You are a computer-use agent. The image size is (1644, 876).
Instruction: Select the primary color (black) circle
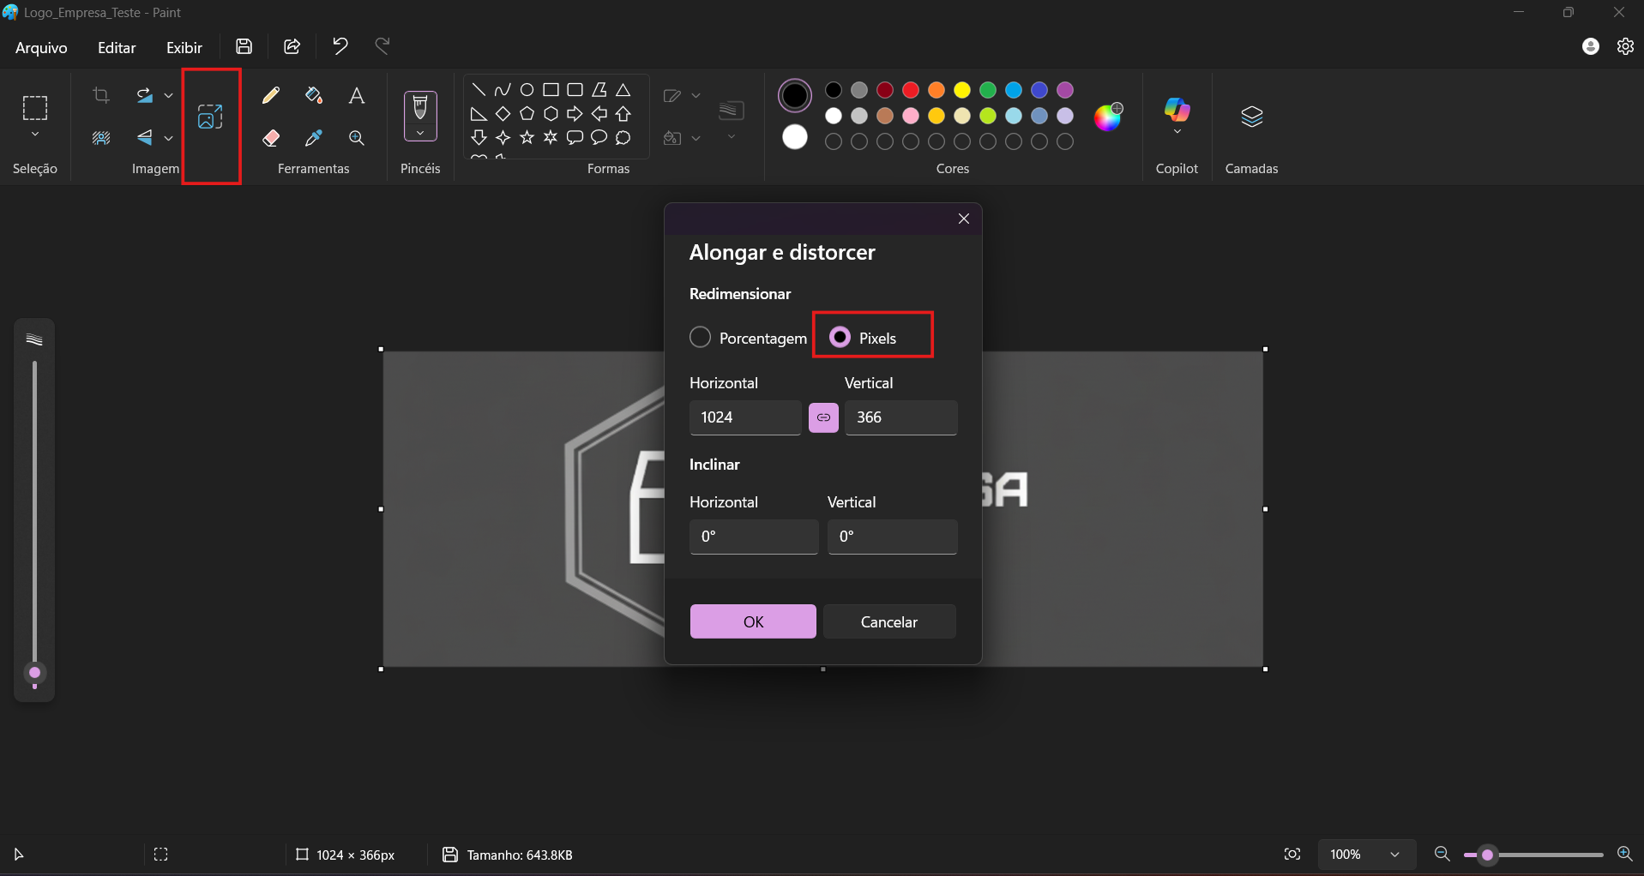[795, 95]
